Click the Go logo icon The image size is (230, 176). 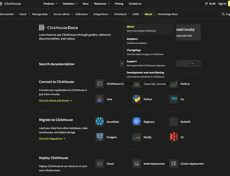173,99
